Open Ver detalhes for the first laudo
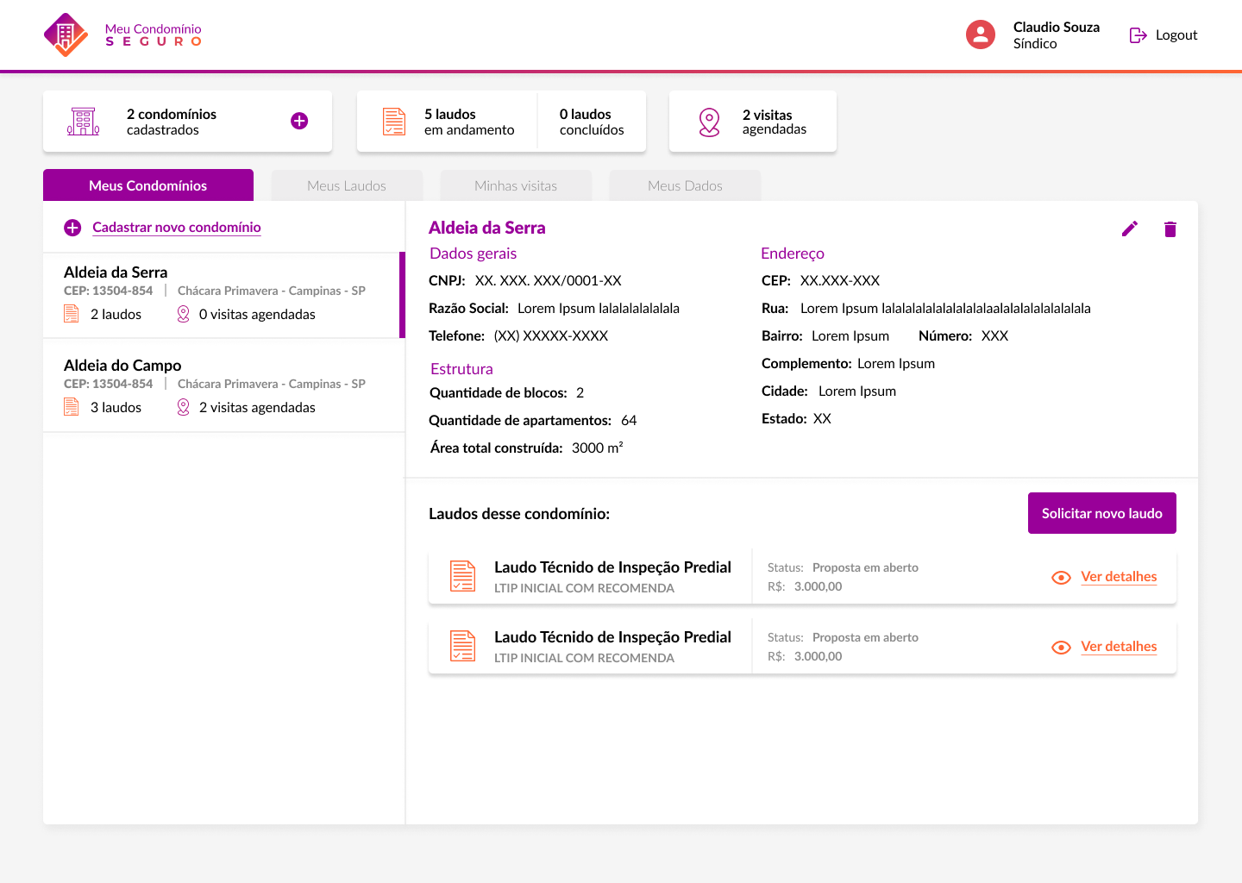The image size is (1242, 883). coord(1119,577)
